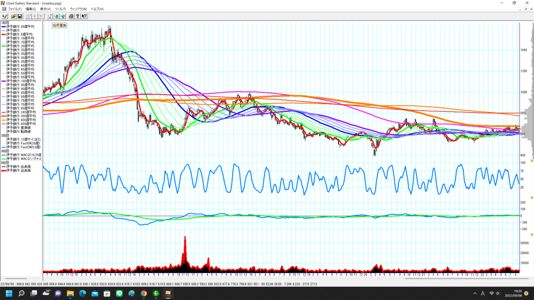Open the 表示(V) menu
The image size is (534, 300).
tap(45, 9)
